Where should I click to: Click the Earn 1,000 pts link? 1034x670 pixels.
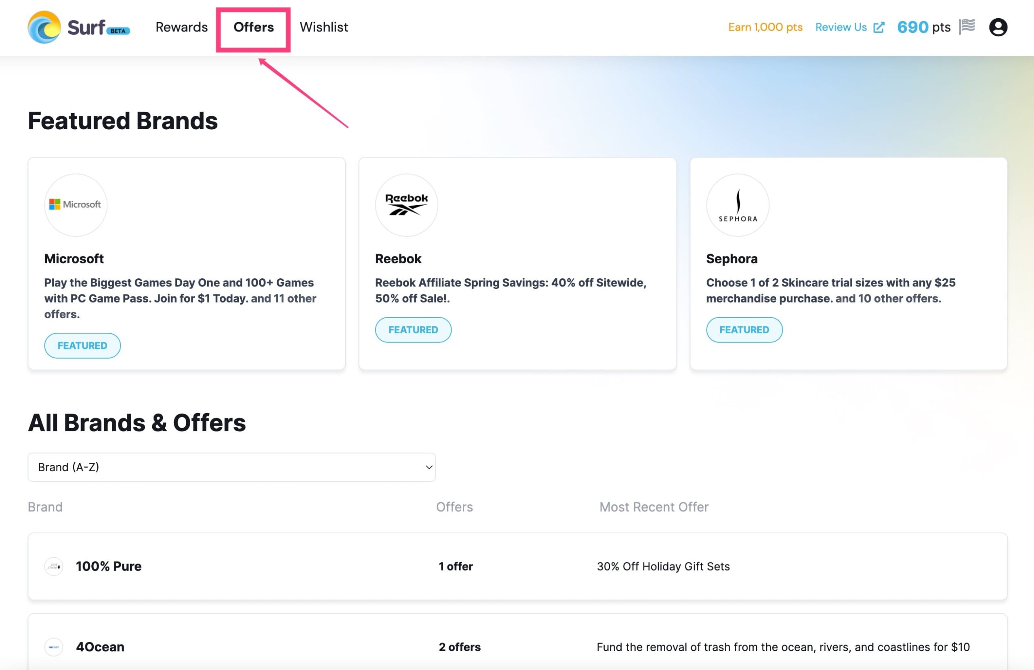765,27
